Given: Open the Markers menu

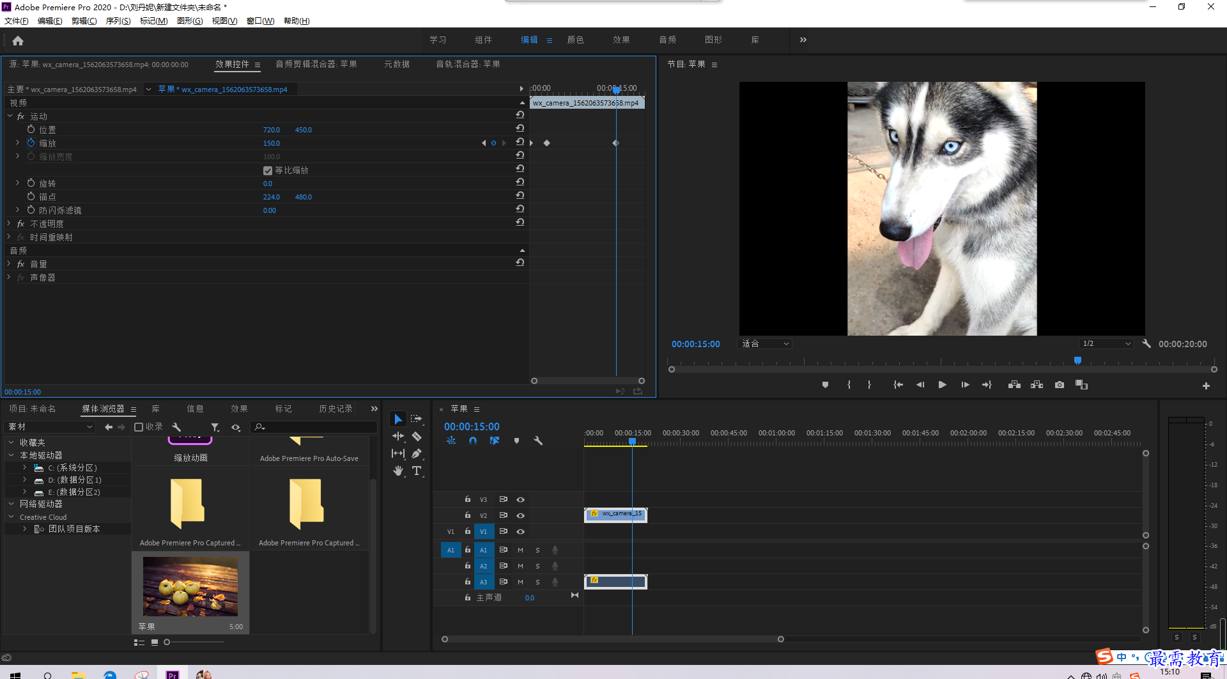Looking at the screenshot, I should tap(153, 21).
